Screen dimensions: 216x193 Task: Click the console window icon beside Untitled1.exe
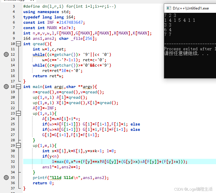(x=169, y=8)
